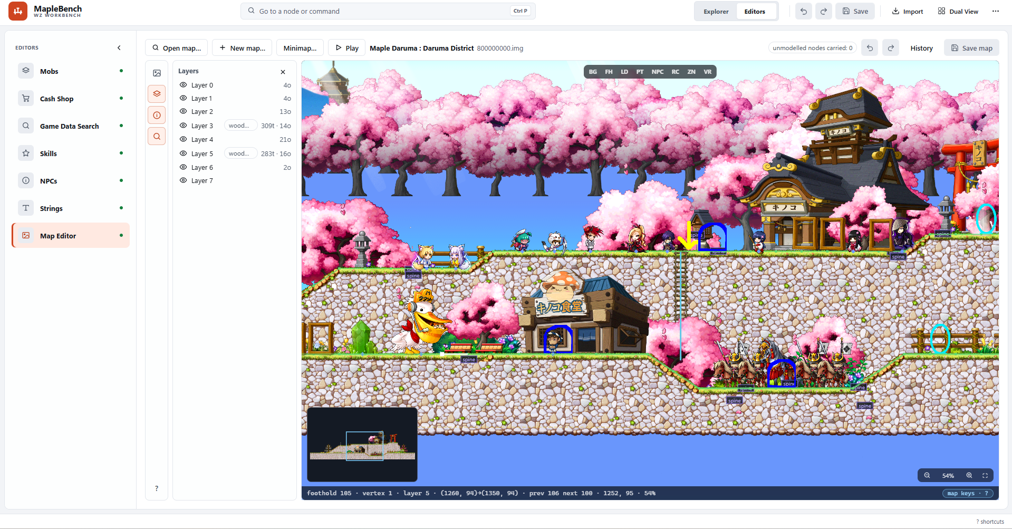Zoom in the map canvas
Viewport: 1012px width, 529px height.
click(x=969, y=476)
